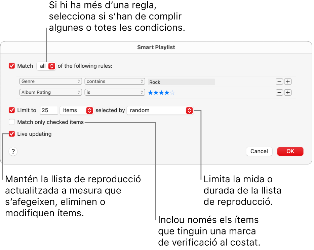Click the Rock text field
The width and height of the screenshot is (314, 250).
pos(182,82)
